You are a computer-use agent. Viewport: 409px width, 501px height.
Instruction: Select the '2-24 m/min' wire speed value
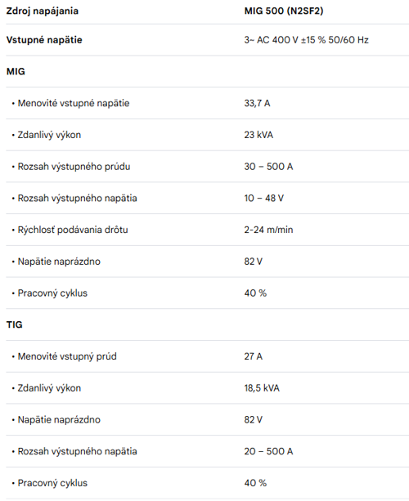(268, 230)
